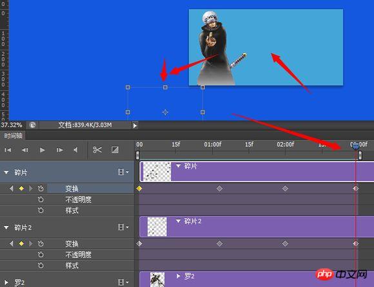Select 碎片2 不透明度 property label
The image size is (374, 287).
click(79, 255)
